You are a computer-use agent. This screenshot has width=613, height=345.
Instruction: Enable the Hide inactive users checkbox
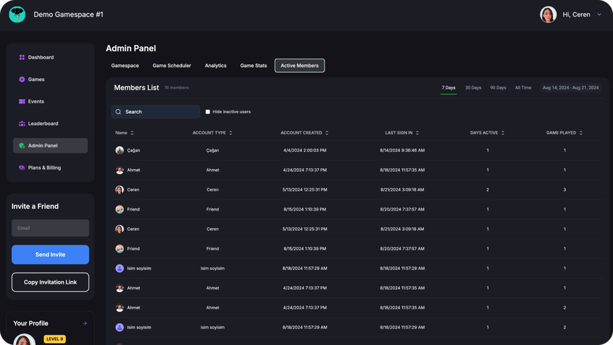click(x=208, y=112)
